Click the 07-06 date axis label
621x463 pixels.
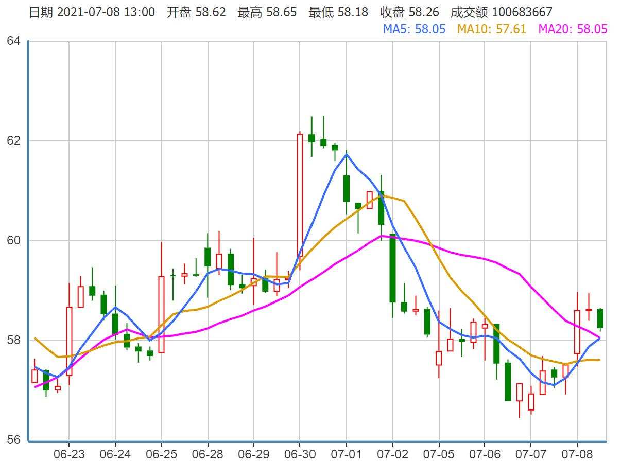coord(485,455)
